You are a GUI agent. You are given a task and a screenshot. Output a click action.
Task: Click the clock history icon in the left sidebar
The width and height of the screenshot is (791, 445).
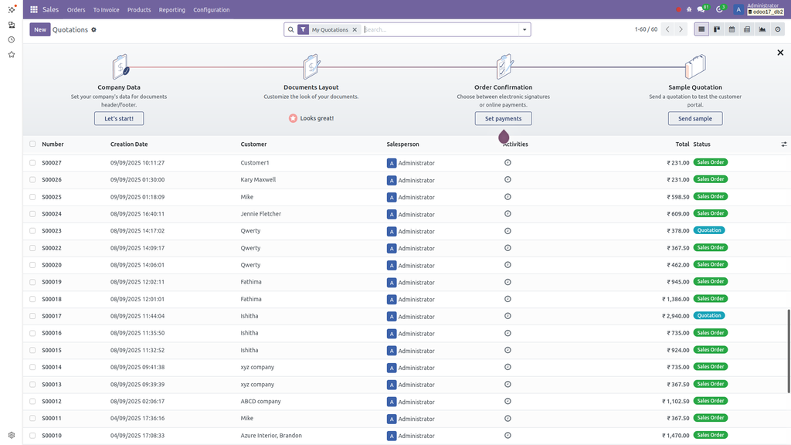[12, 39]
